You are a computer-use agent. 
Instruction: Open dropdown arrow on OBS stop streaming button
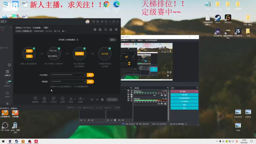(x=196, y=92)
